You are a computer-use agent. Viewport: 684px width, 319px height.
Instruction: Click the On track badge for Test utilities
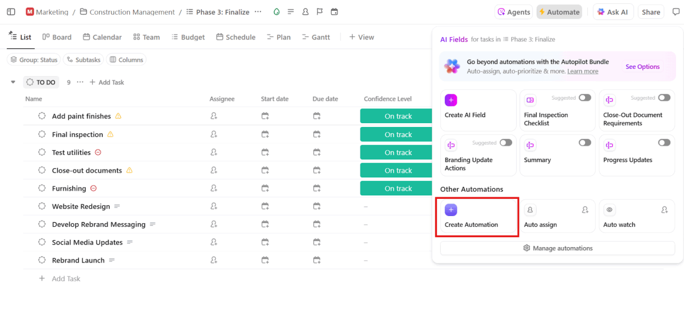coord(396,152)
